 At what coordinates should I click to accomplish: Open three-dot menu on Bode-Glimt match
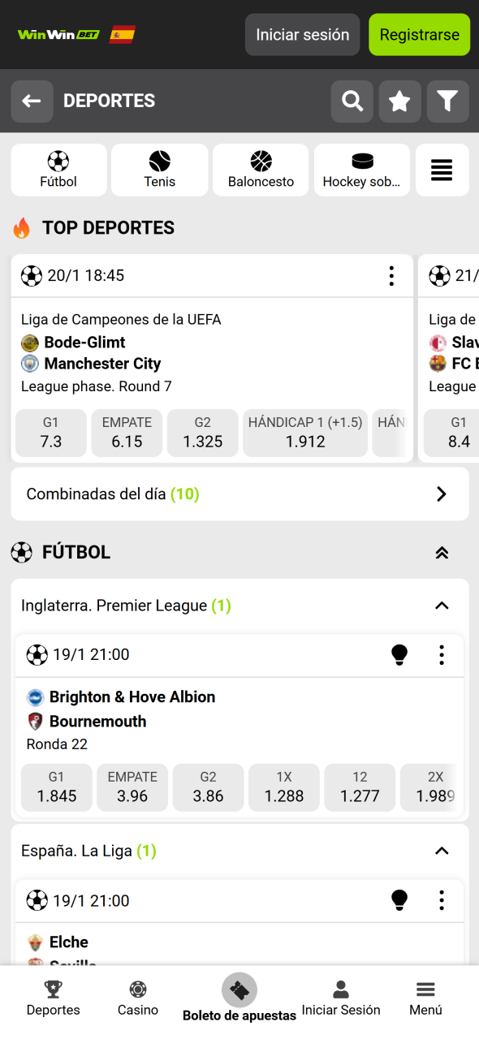coord(391,276)
